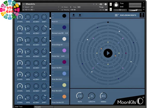Click the upload arrow icon above sequencer
Viewport: 159px width, 108px height.
click(80, 15)
